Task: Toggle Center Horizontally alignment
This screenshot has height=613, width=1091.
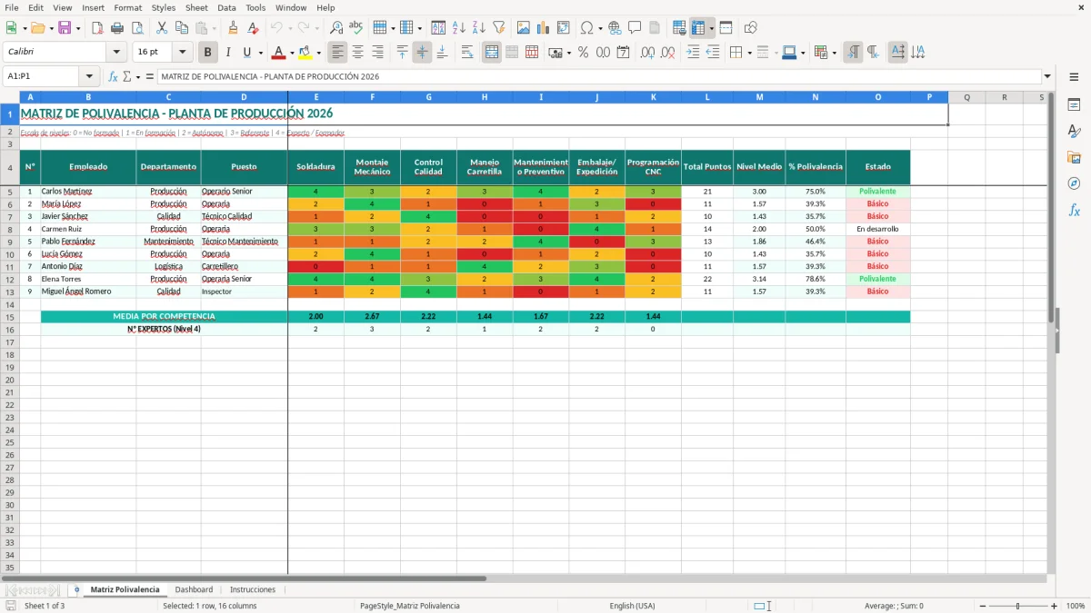Action: click(358, 52)
